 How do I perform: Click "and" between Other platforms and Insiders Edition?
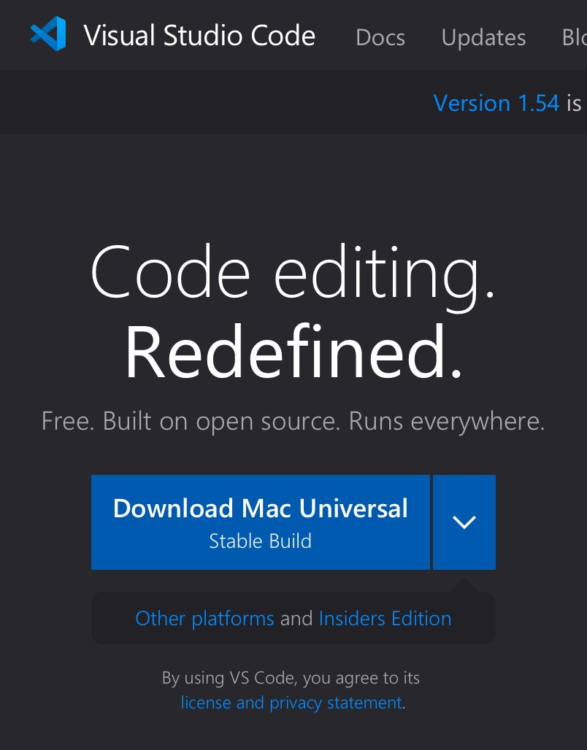click(x=296, y=619)
